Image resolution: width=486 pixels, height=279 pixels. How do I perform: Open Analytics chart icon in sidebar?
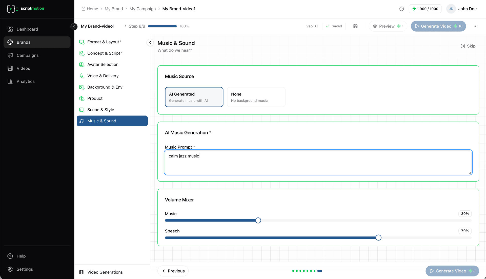[x=10, y=82]
